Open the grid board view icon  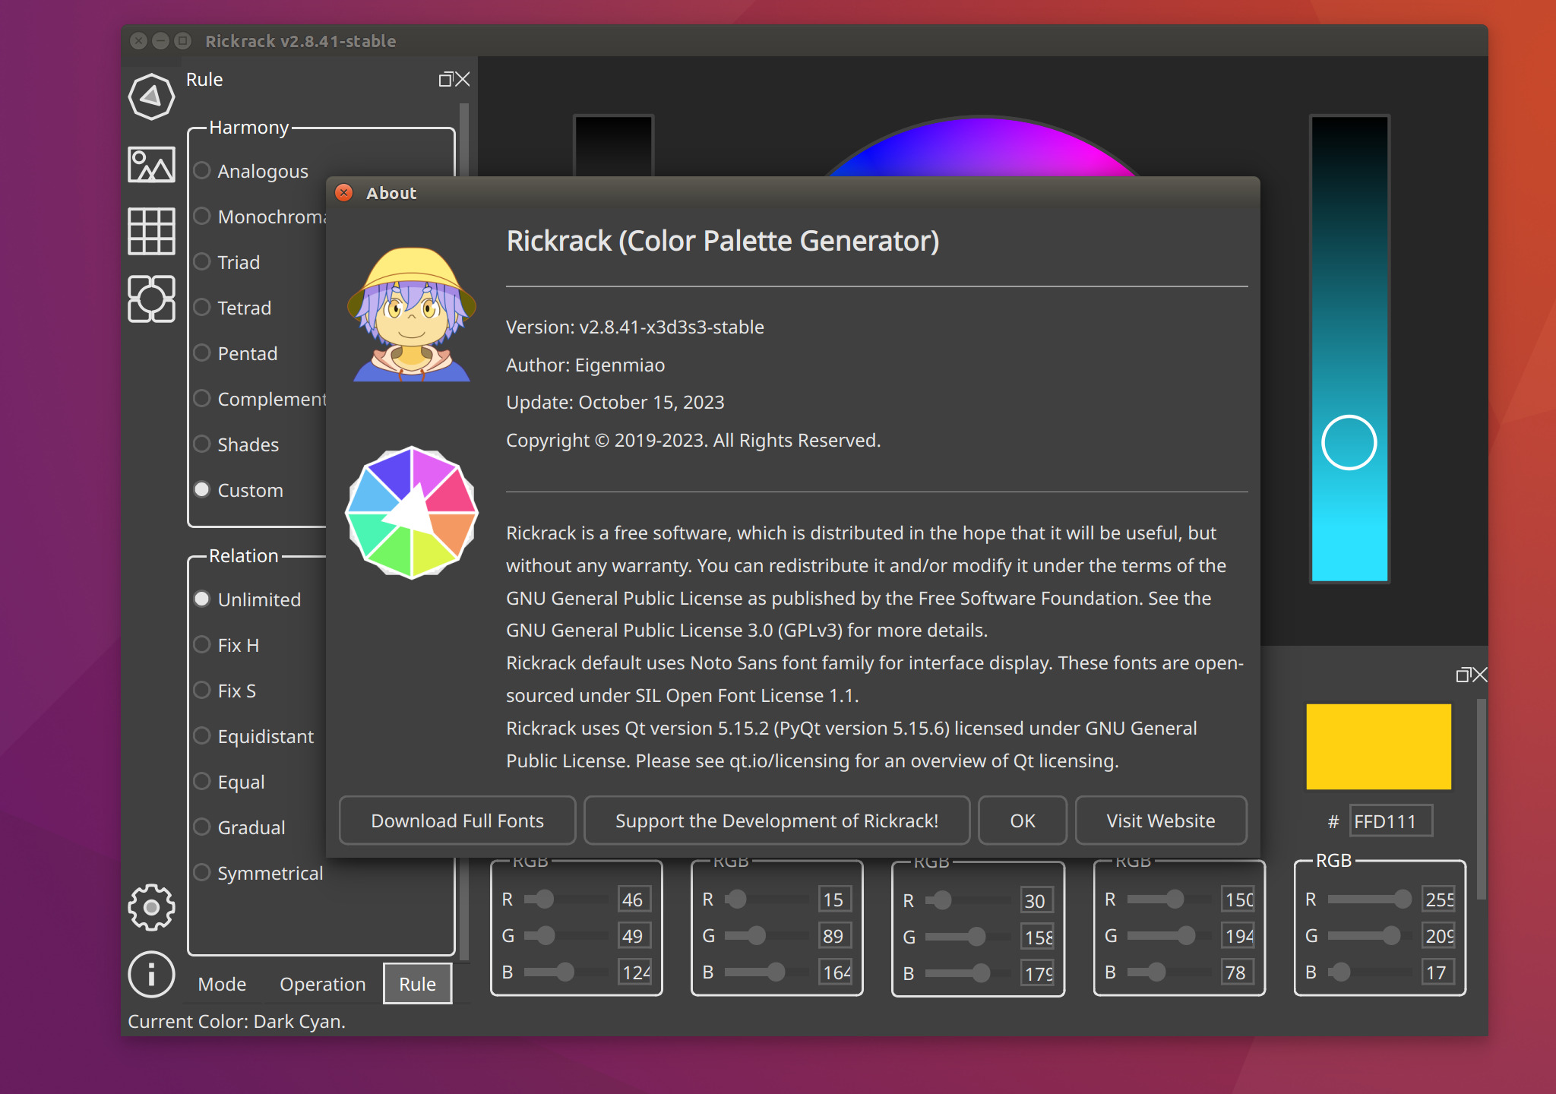pyautogui.click(x=151, y=231)
